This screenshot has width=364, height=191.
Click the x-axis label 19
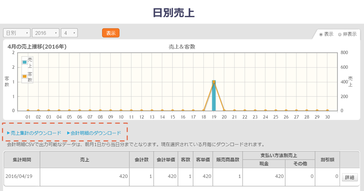click(x=214, y=117)
